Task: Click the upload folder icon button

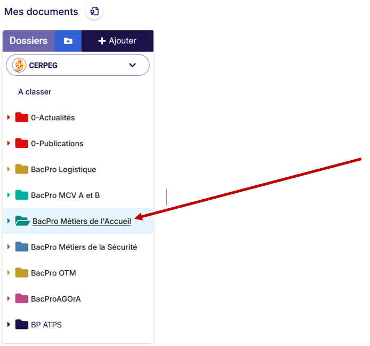Action: [68, 41]
